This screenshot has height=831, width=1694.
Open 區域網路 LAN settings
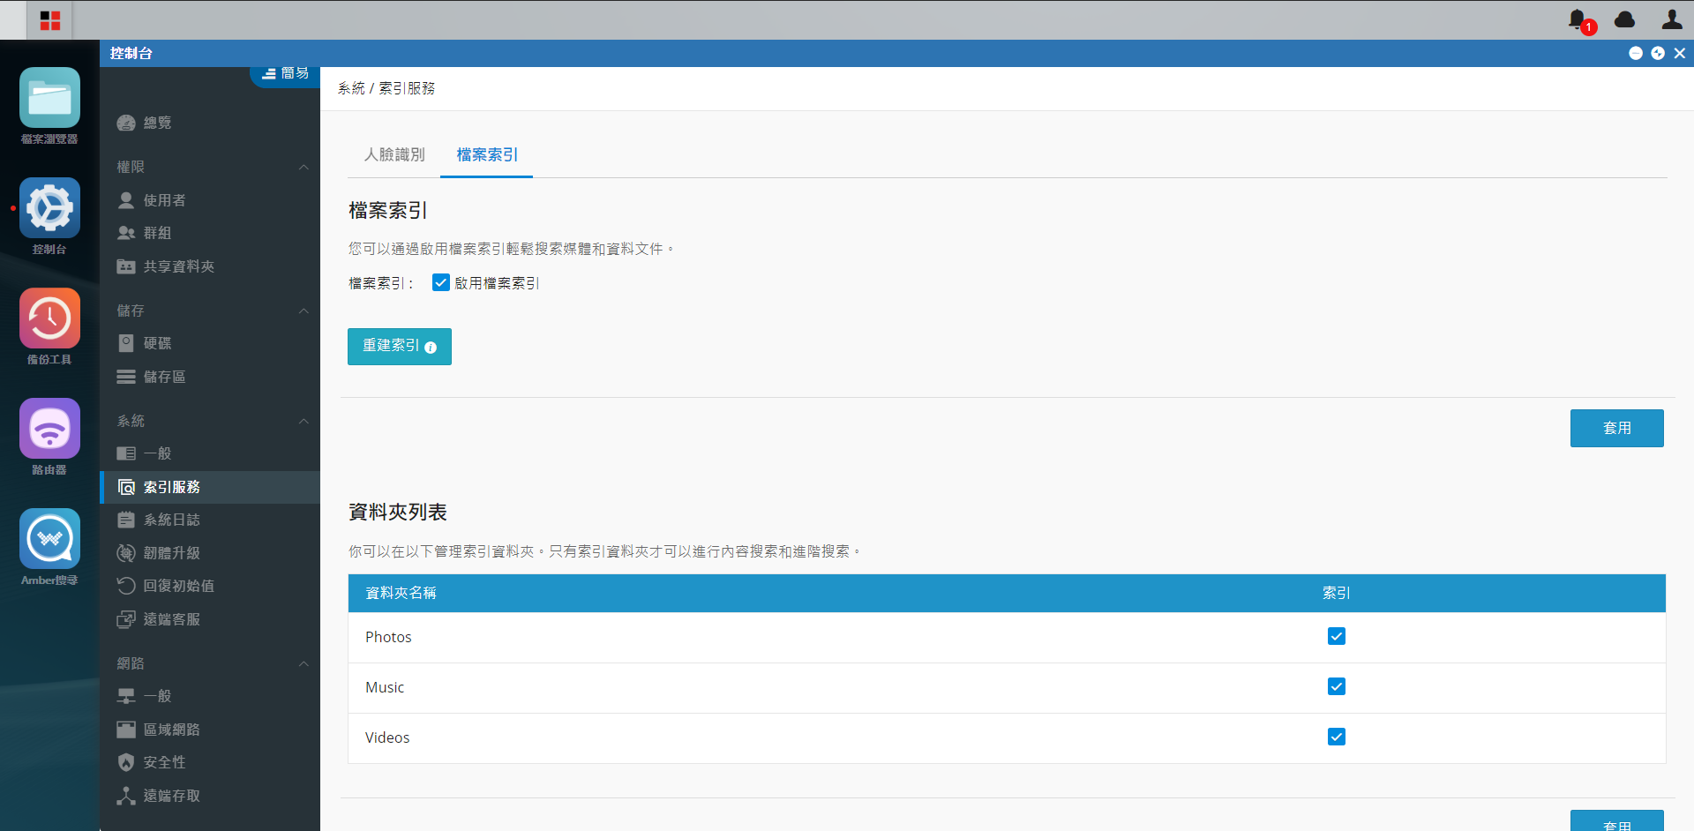pos(210,730)
